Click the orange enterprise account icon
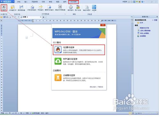Image resolution: width=159 pixels, height=117 pixels. (x=58, y=78)
